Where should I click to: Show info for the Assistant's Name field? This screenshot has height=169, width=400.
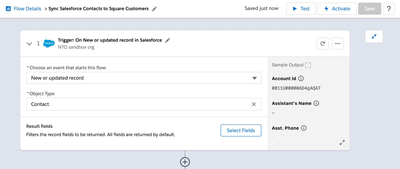coord(316,103)
